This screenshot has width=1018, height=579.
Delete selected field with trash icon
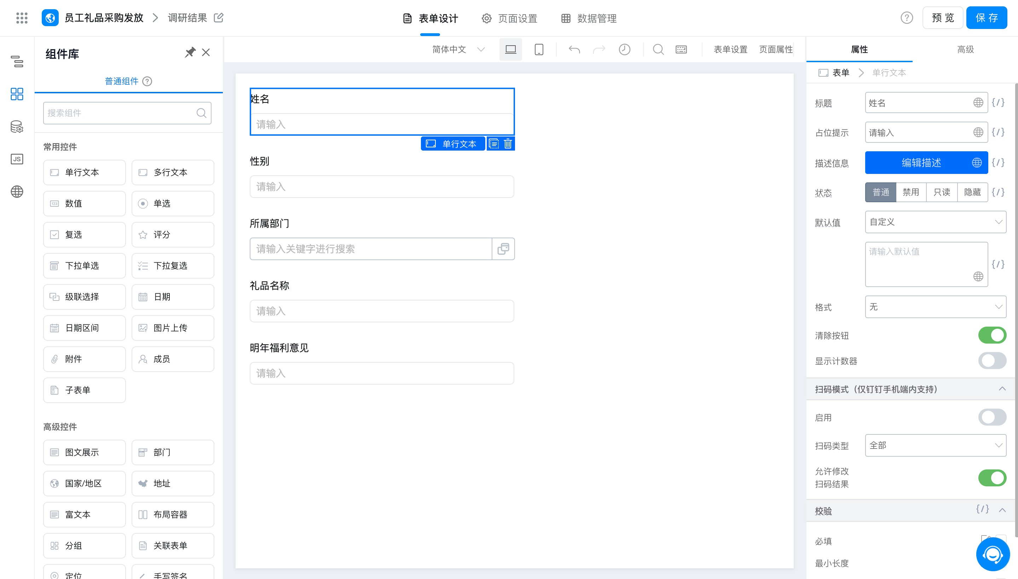508,144
